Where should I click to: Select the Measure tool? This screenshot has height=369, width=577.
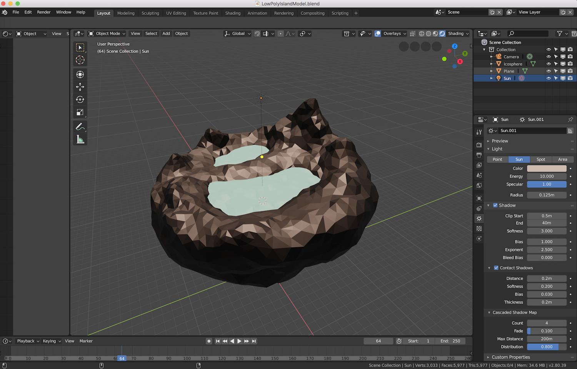80,140
